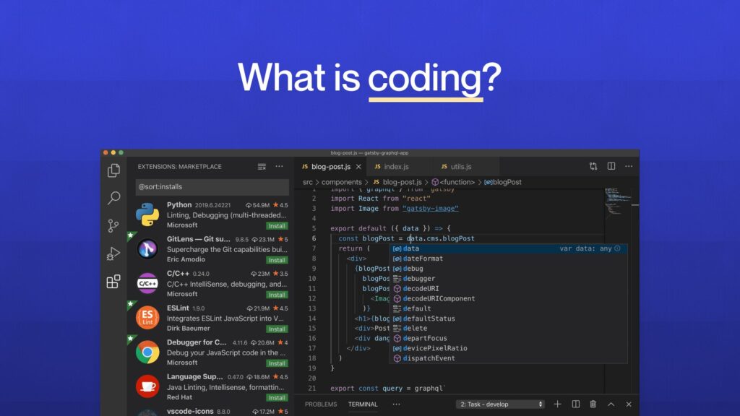Show info for data suggestion
Viewport: 740px width, 416px height.
click(617, 248)
